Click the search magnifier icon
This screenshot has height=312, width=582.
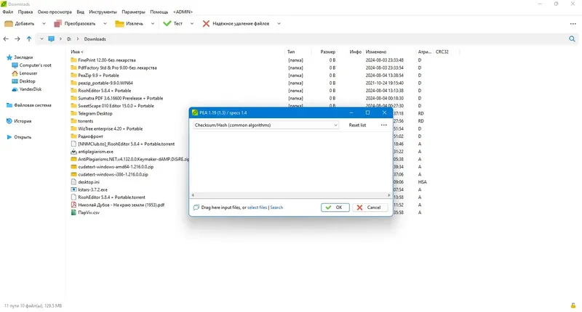(572, 39)
